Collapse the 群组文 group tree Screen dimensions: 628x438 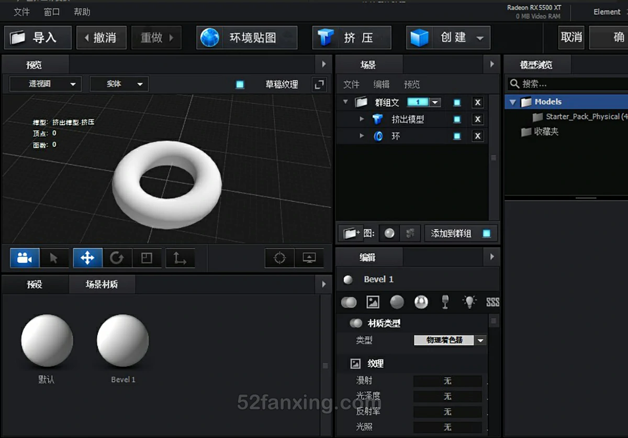coord(345,102)
